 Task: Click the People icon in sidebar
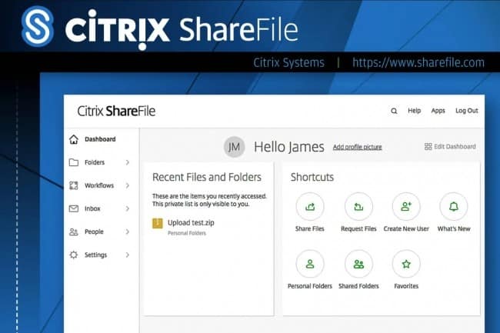[74, 231]
